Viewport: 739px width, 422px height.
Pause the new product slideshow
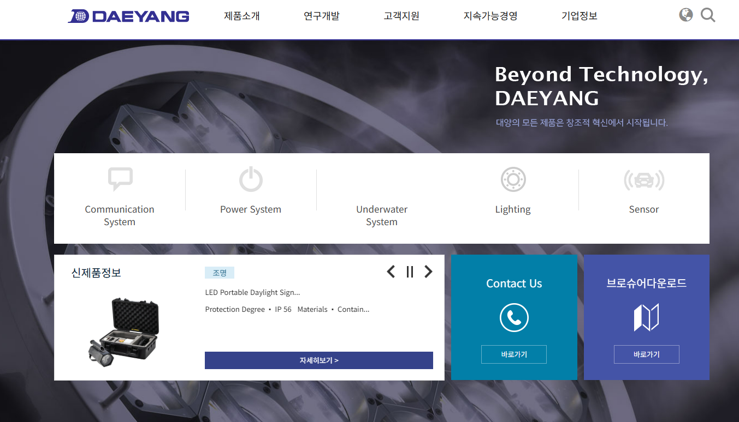410,272
